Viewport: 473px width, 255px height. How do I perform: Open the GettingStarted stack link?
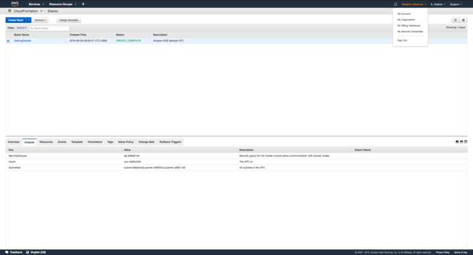pos(22,41)
